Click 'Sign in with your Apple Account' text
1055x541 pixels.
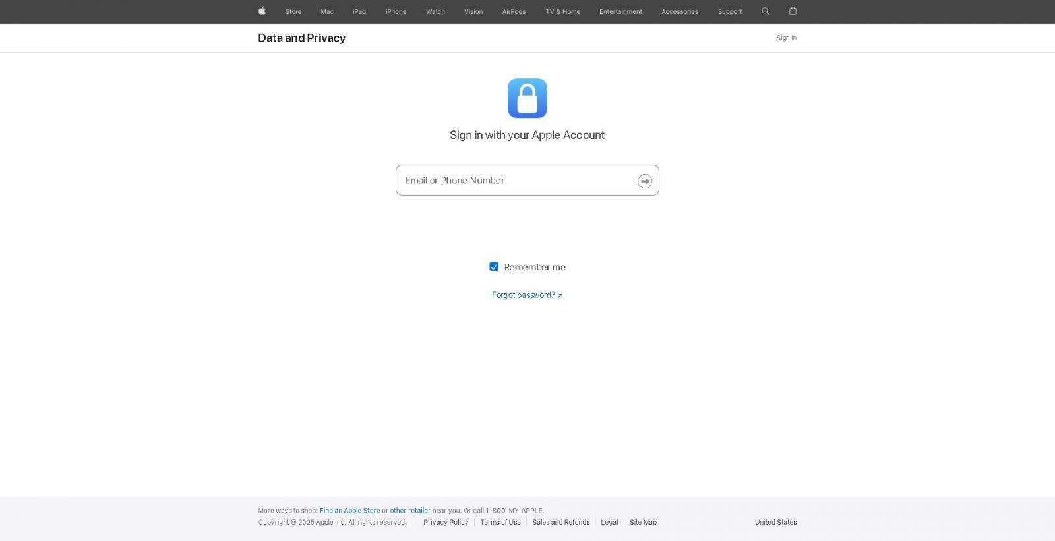point(527,135)
